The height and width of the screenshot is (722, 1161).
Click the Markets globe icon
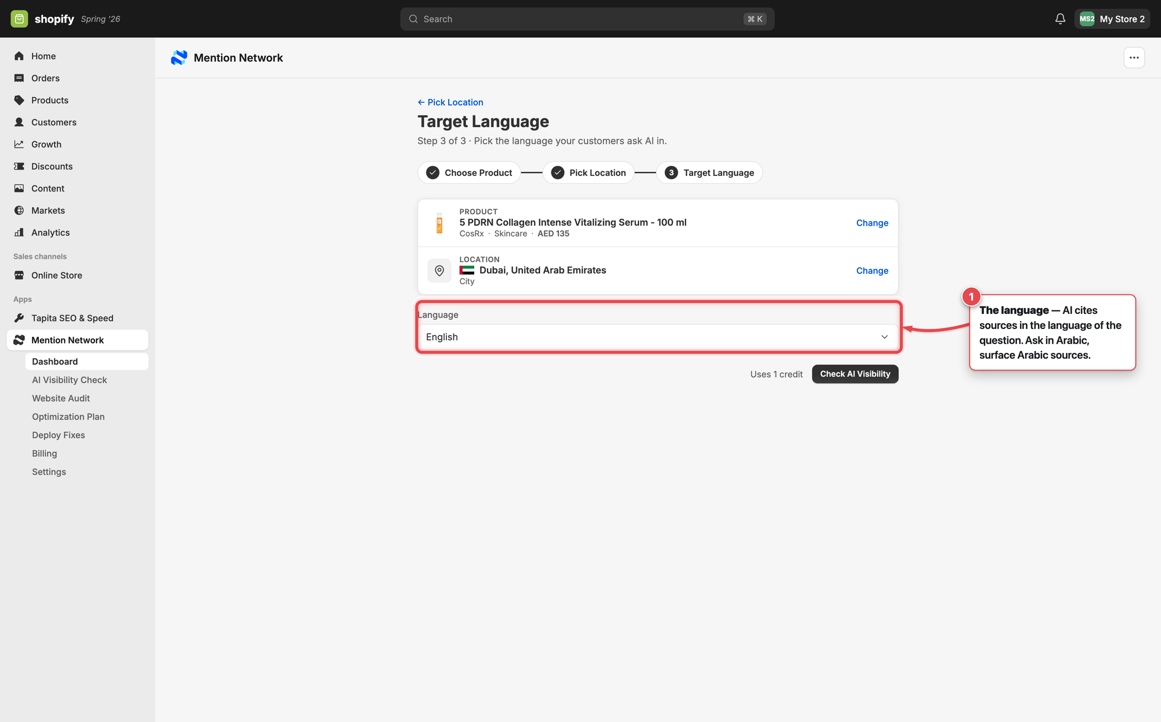point(19,210)
